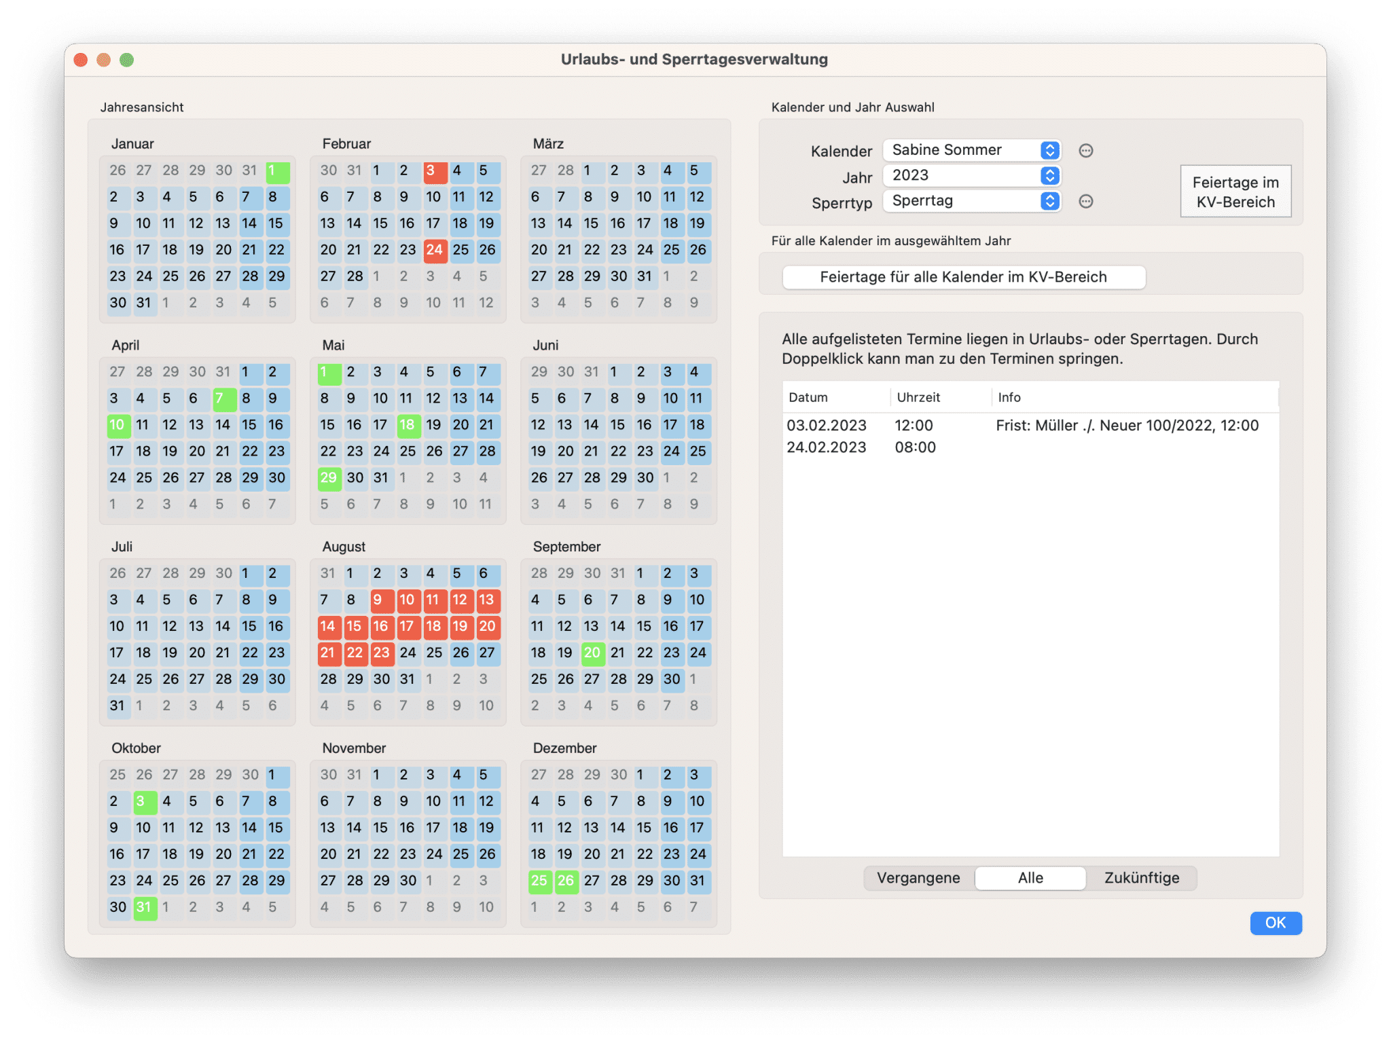
Task: Select day 13 in September
Action: (x=592, y=627)
